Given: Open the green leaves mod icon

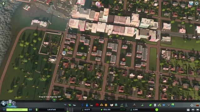Looking at the screenshot, I should coord(159,105).
